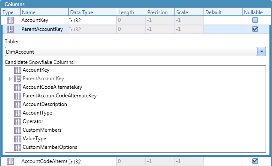Click Precision cell of AccountKey row
This screenshot has width=272, height=166.
click(x=160, y=20)
